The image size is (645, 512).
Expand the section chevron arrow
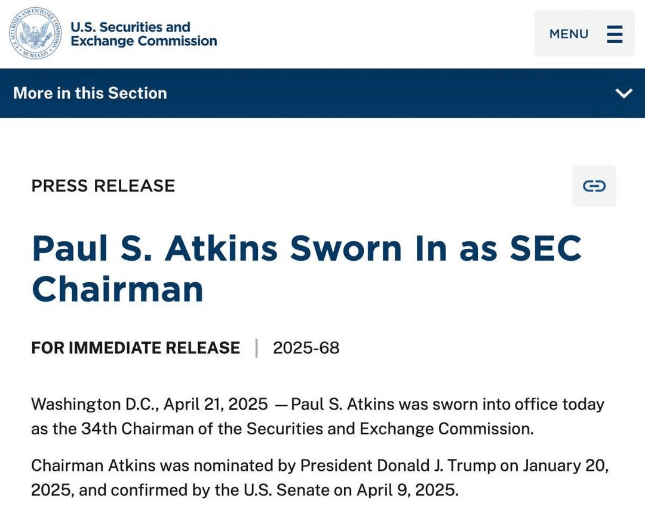623,94
